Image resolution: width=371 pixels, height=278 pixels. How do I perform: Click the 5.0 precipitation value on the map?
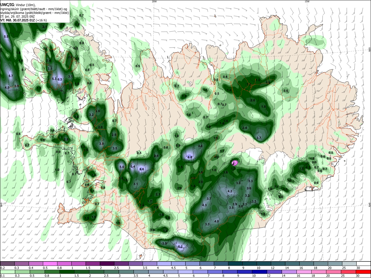coord(122,167)
